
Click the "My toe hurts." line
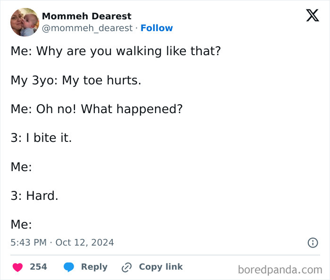click(x=76, y=80)
